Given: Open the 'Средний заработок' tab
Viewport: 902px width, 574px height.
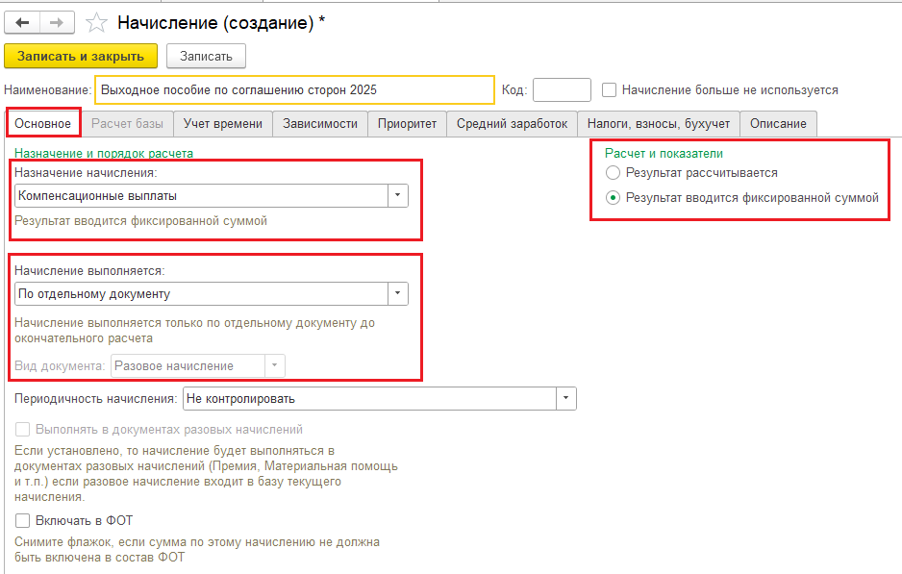Looking at the screenshot, I should [x=513, y=123].
